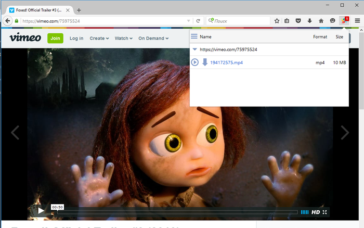The width and height of the screenshot is (364, 228).
Task: Go to the home page icon
Action: (x=321, y=21)
